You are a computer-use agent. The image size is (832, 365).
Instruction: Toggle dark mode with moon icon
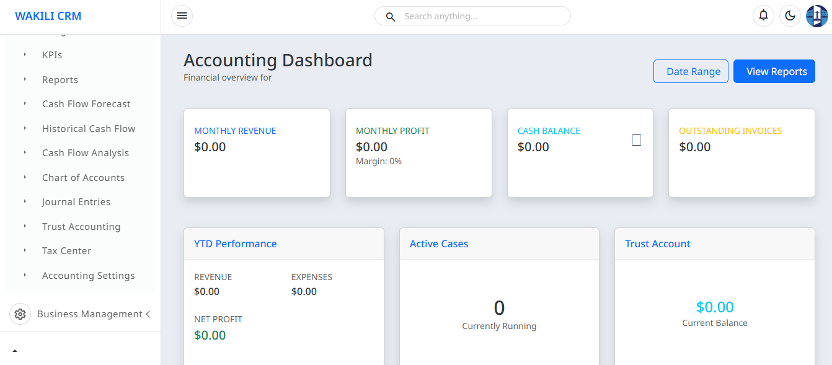[x=790, y=16]
